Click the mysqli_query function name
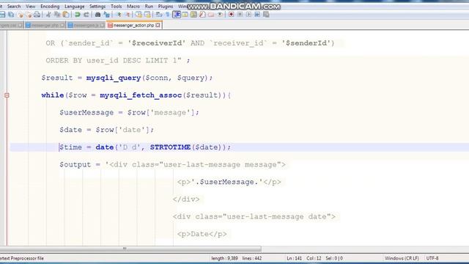Screen dimensions: 469x264 point(114,78)
